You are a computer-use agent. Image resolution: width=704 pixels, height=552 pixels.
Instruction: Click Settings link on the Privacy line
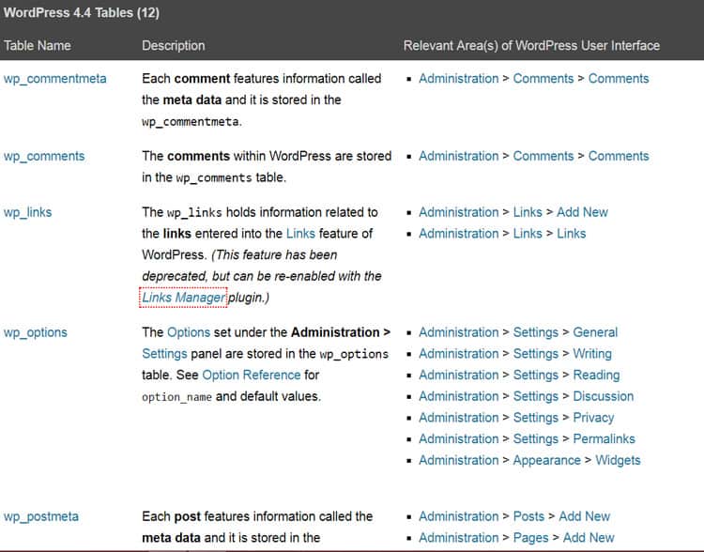(x=536, y=418)
